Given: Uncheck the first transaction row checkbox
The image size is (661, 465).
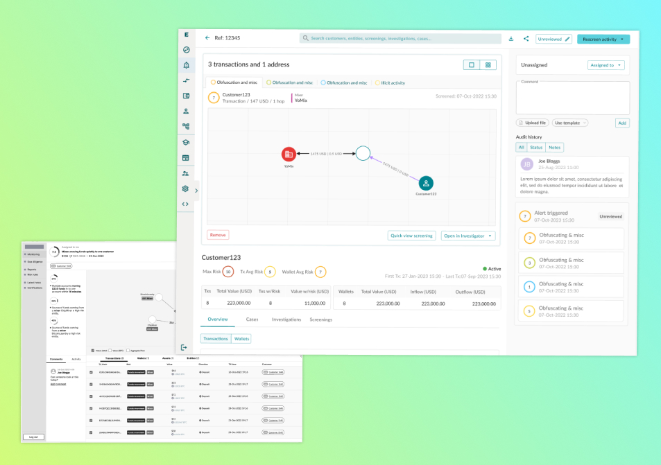Looking at the screenshot, I should pyautogui.click(x=91, y=372).
